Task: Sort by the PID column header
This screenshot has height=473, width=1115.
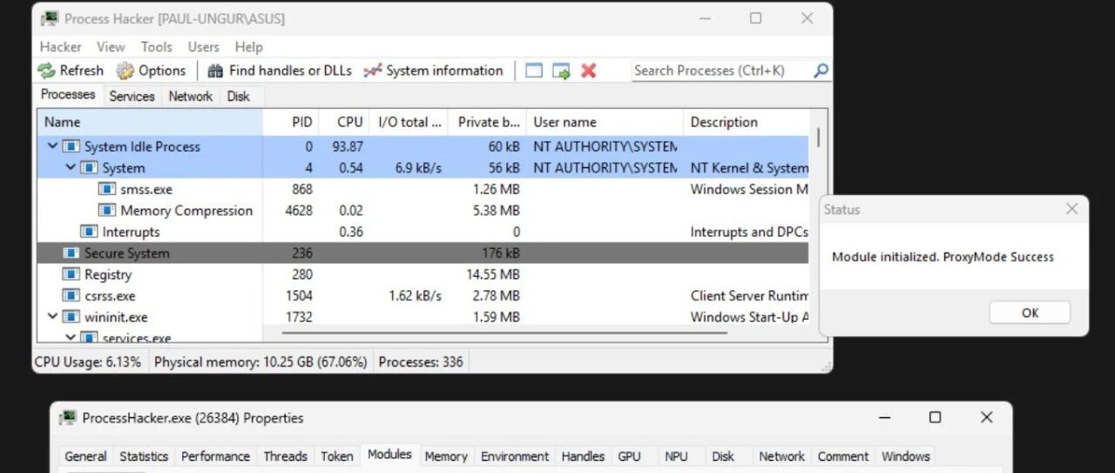Action: click(x=291, y=122)
